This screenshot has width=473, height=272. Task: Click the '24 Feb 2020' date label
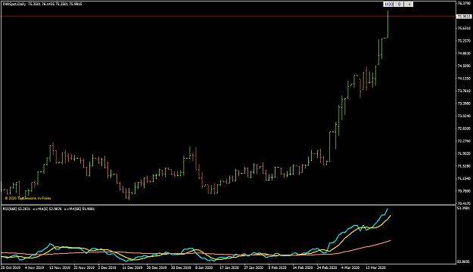pyautogui.click(x=327, y=267)
